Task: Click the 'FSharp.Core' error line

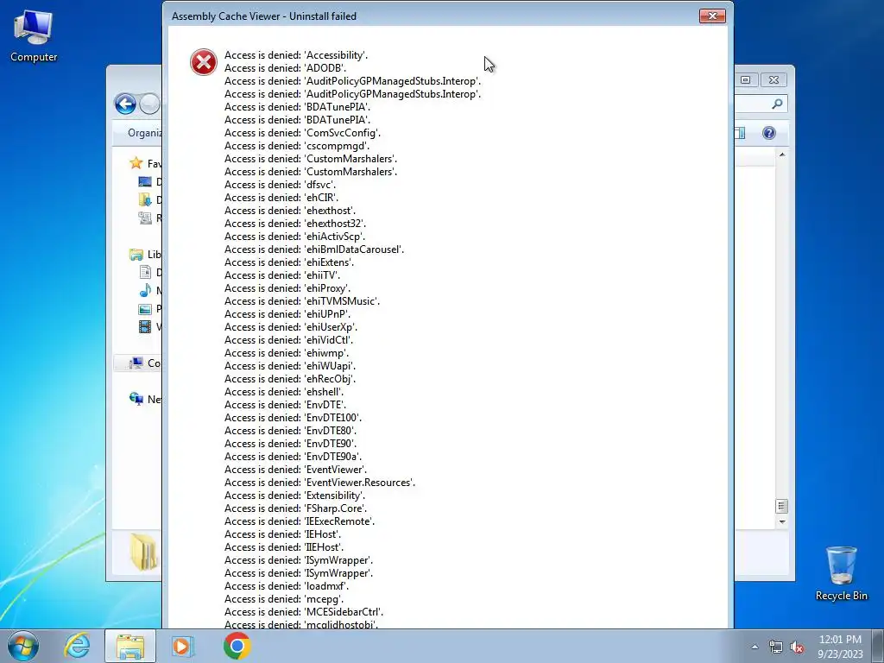Action: point(295,508)
